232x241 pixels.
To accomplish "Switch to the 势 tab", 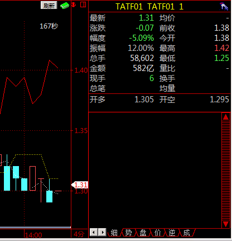I will 128,233.
